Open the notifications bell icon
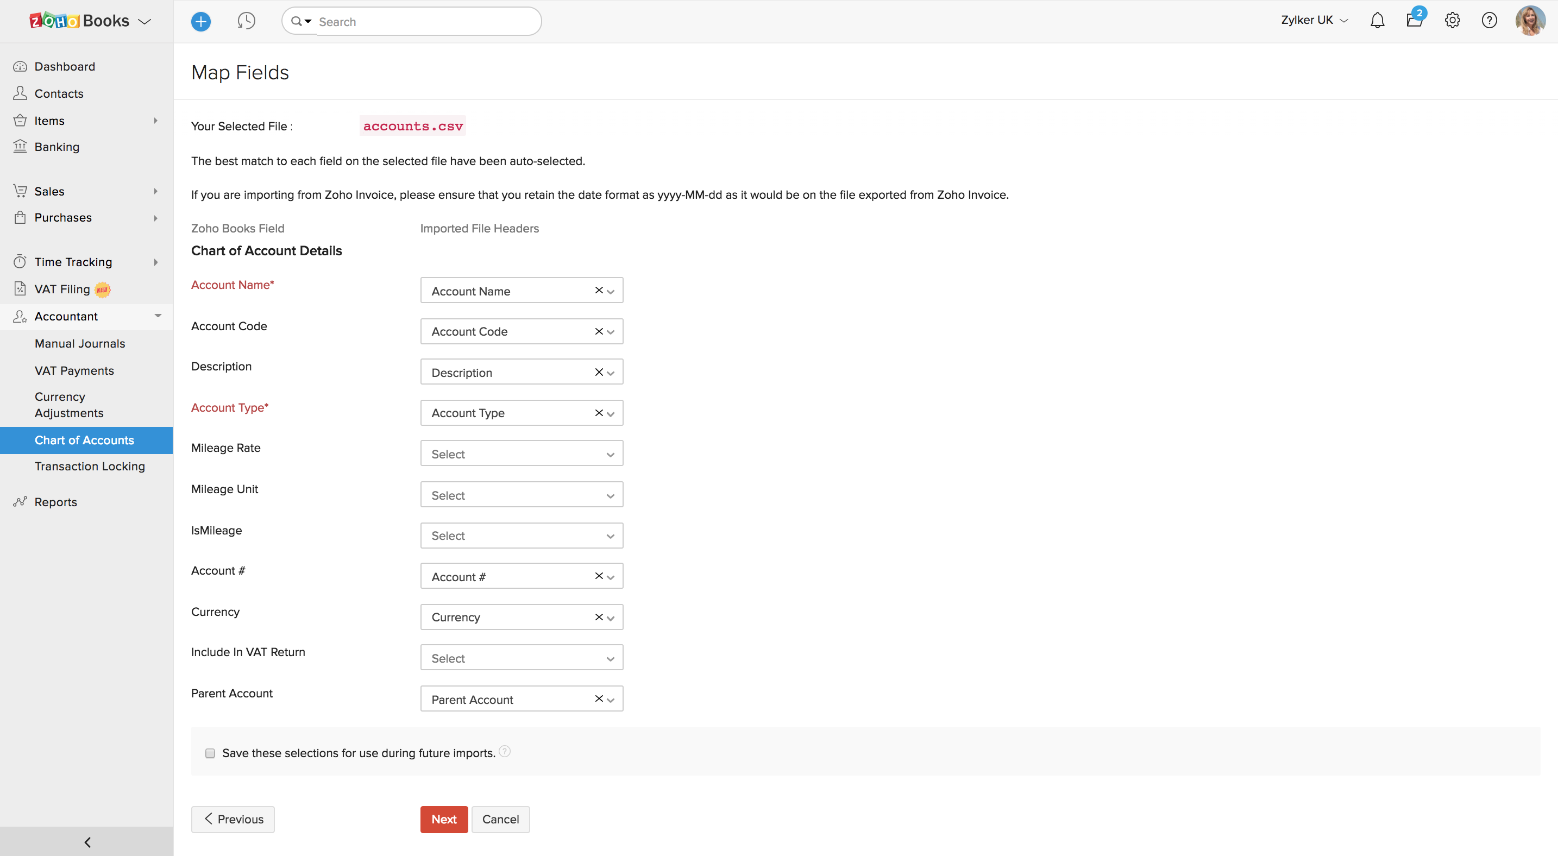This screenshot has height=856, width=1558. 1377,21
